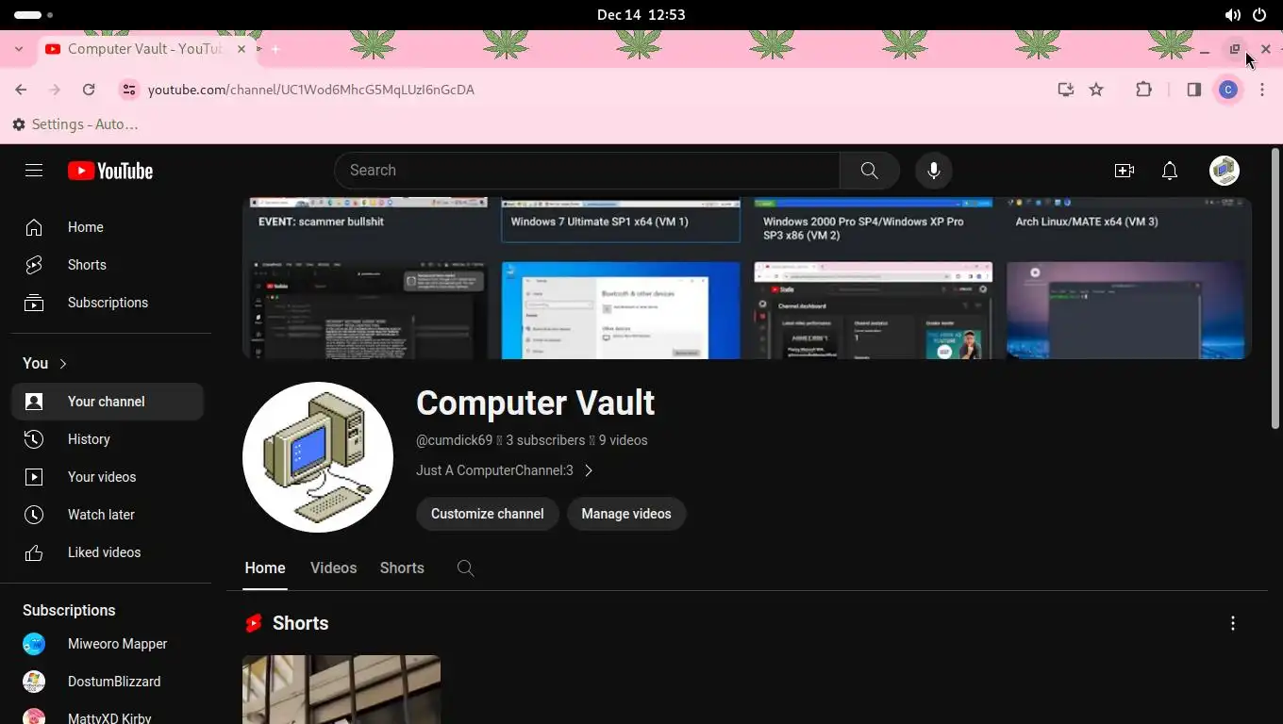Open the account avatar menu
The image size is (1283, 724).
(x=1225, y=171)
